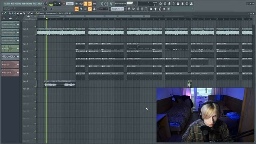Select the playlist Draw pencil tool
The image size is (256, 144).
10,13
